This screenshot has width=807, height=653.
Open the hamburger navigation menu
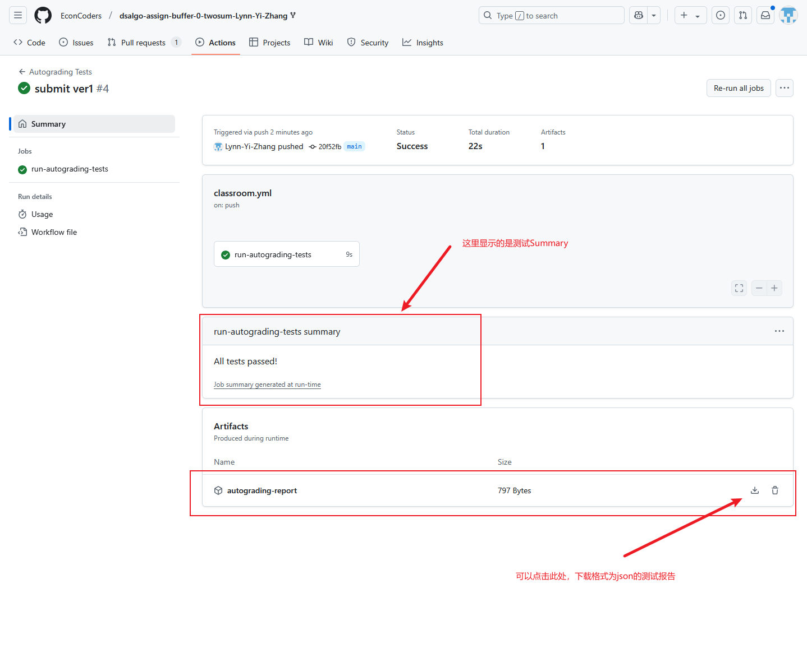pos(18,16)
